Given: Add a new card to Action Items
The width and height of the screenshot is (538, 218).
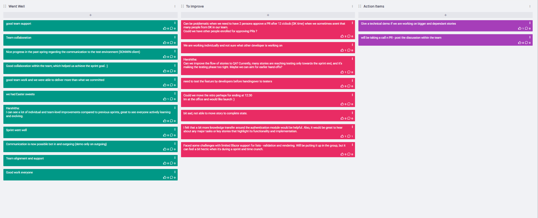Looking at the screenshot, I should click(446, 15).
